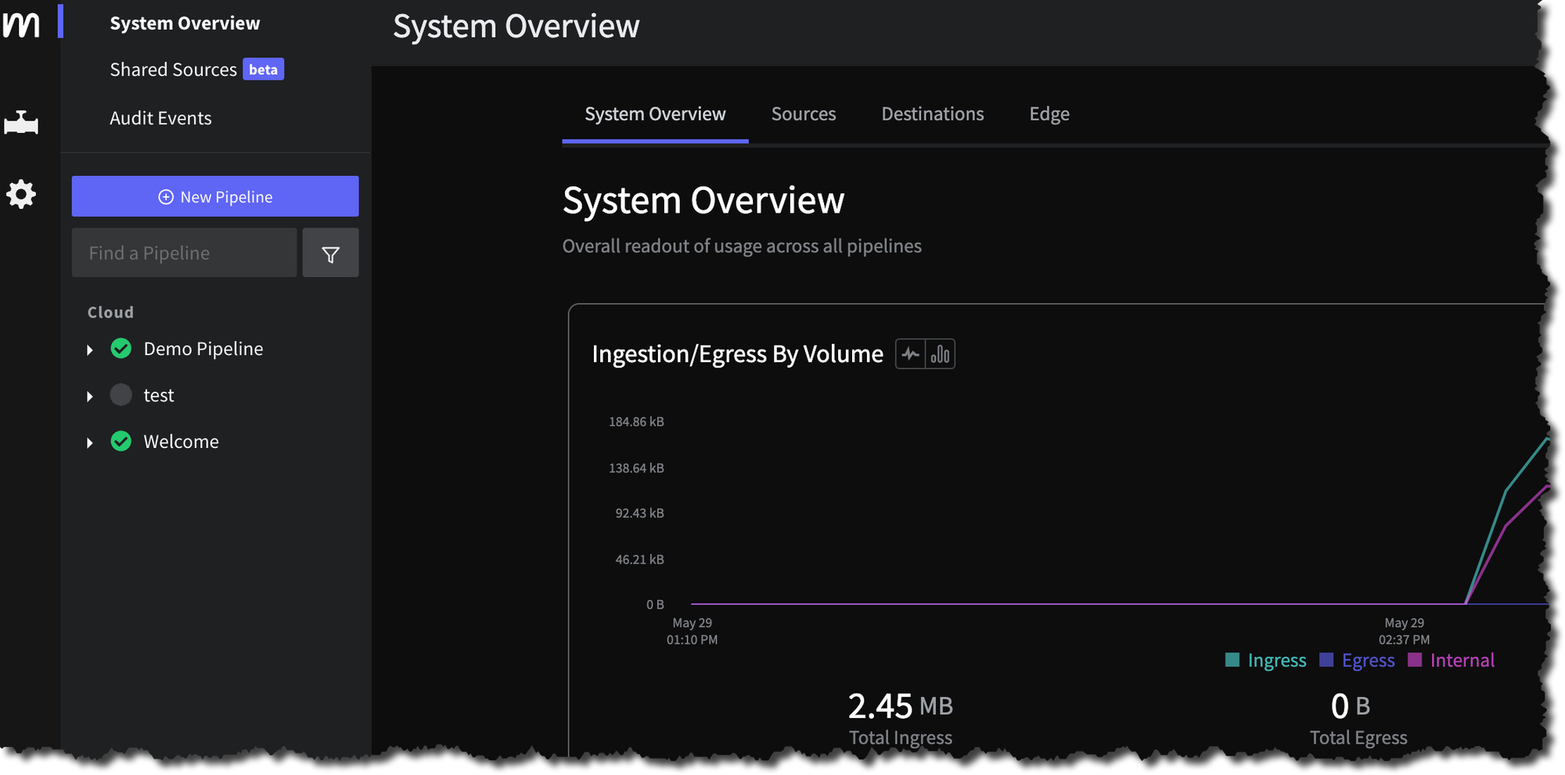This screenshot has width=1565, height=775.
Task: Toggle the Internal legend series
Action: coord(1452,661)
